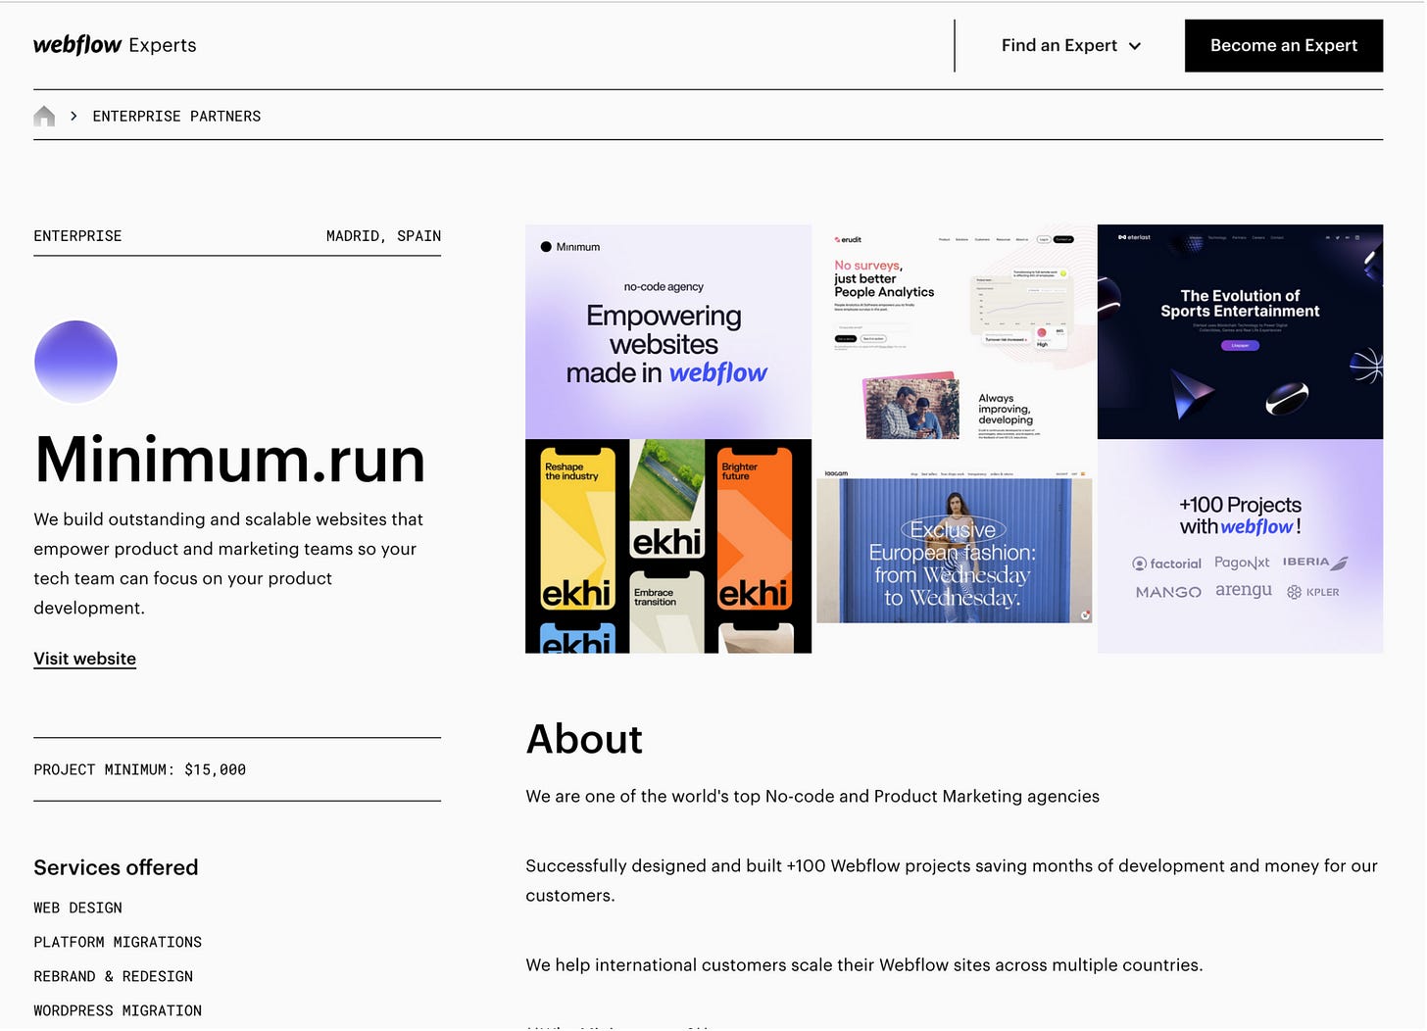Viewport: 1427px width, 1031px height.
Task: Select the WORDPRESS MIGRATION service text
Action: pyautogui.click(x=118, y=1010)
